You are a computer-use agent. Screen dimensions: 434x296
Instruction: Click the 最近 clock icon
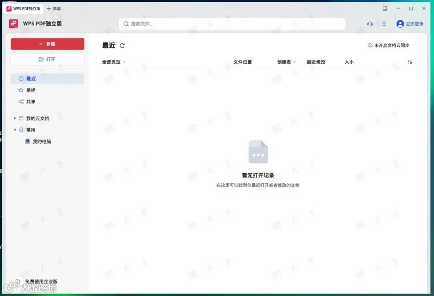point(21,79)
